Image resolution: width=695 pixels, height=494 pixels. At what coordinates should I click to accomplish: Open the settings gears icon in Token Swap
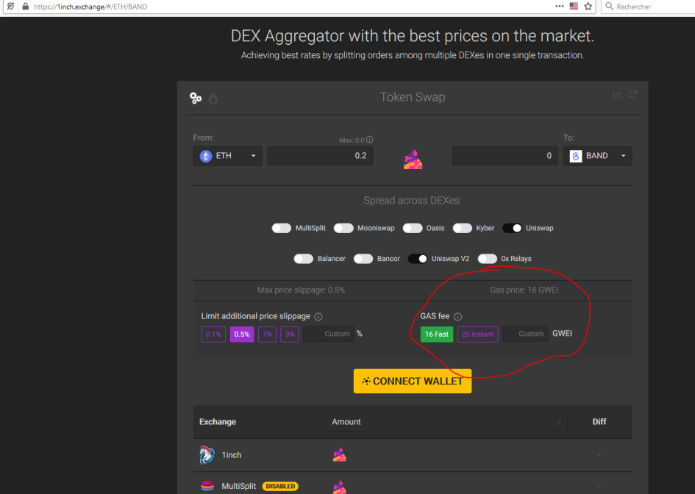point(196,98)
